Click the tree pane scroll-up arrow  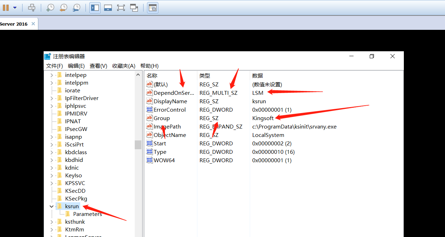(138, 75)
